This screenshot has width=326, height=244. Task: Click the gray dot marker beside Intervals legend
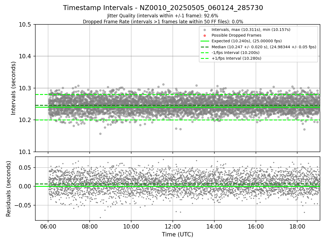pos(205,30)
